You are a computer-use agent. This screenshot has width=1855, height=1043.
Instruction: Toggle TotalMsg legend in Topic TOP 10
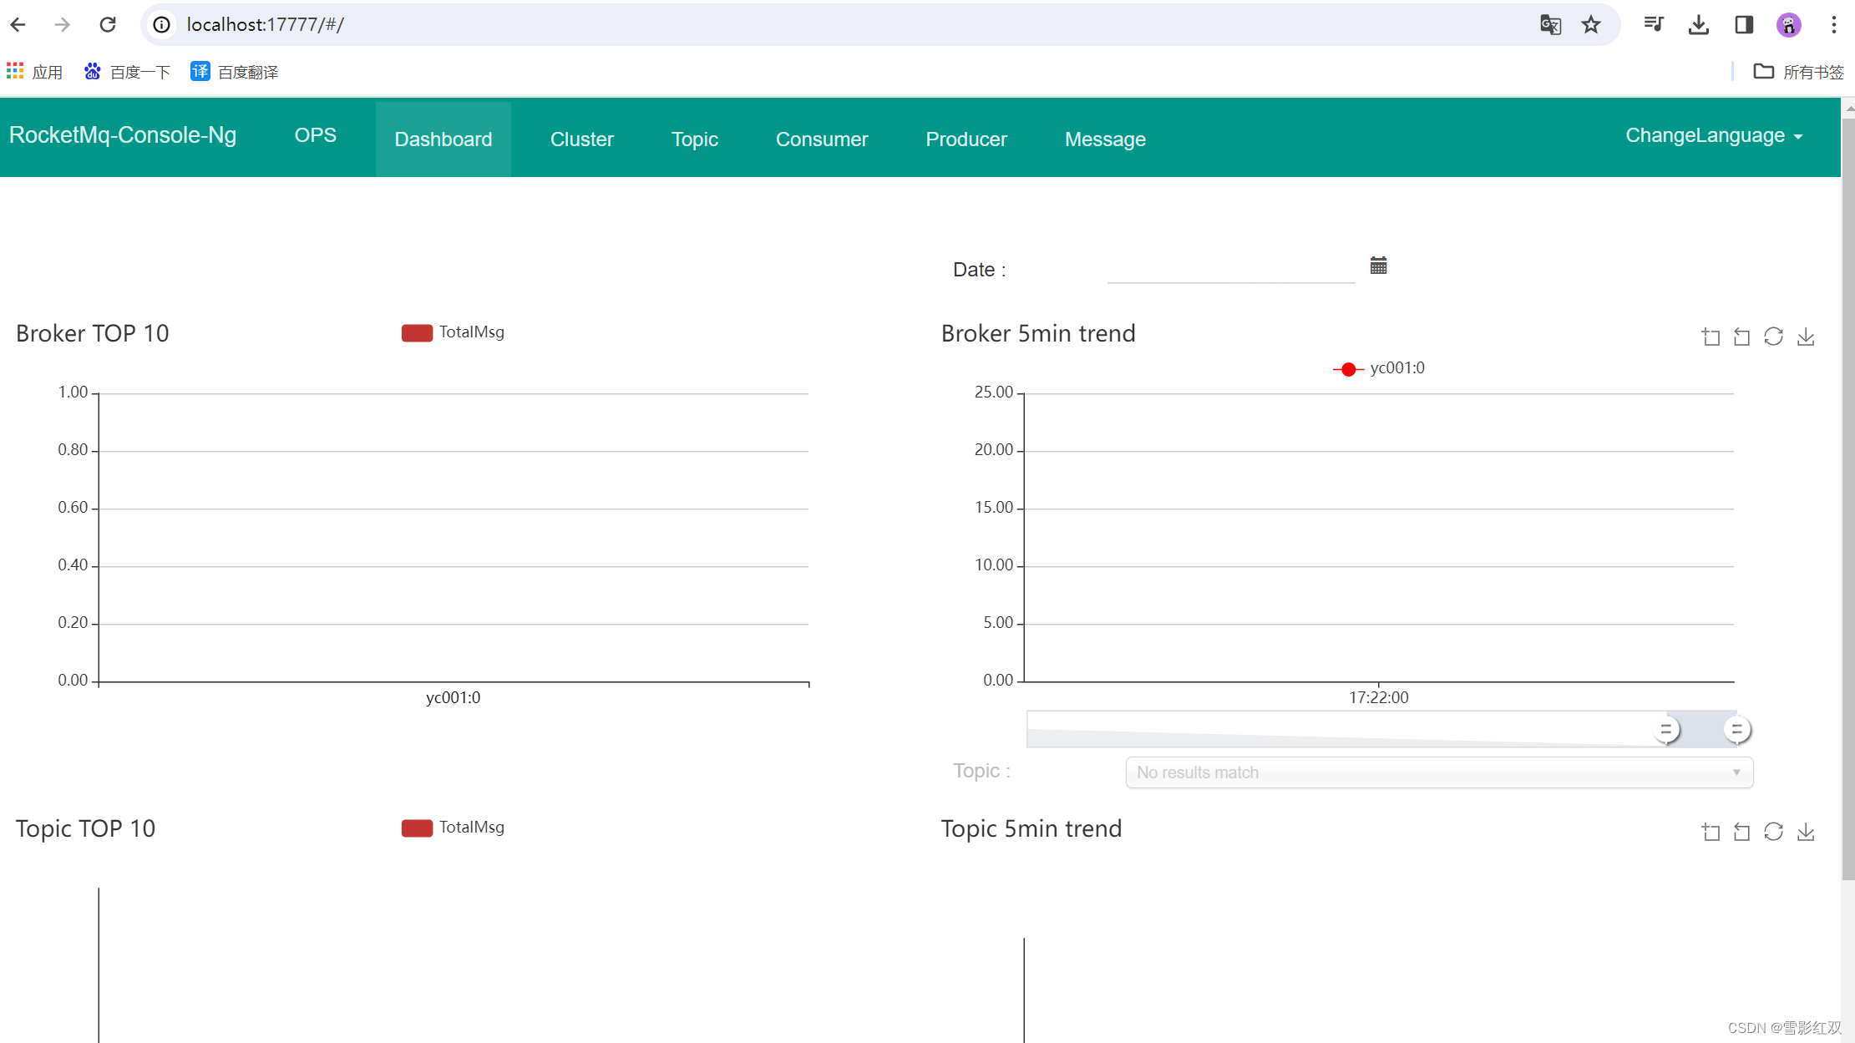tap(454, 828)
